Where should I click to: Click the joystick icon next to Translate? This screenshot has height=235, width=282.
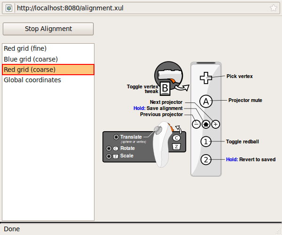(x=116, y=137)
